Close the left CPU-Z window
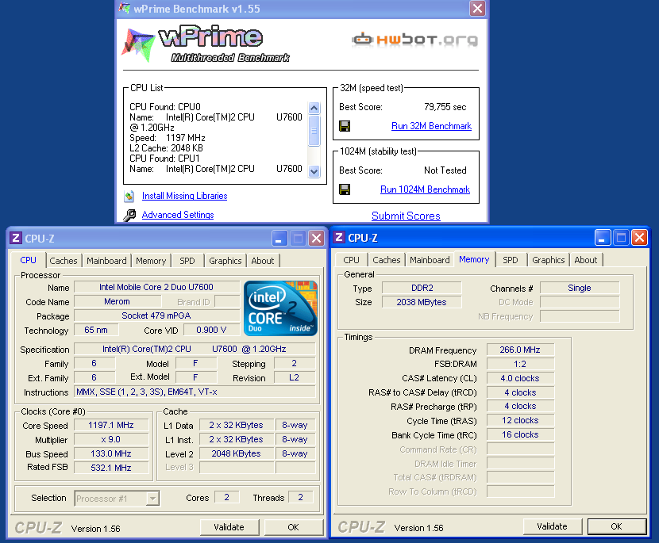 click(317, 239)
